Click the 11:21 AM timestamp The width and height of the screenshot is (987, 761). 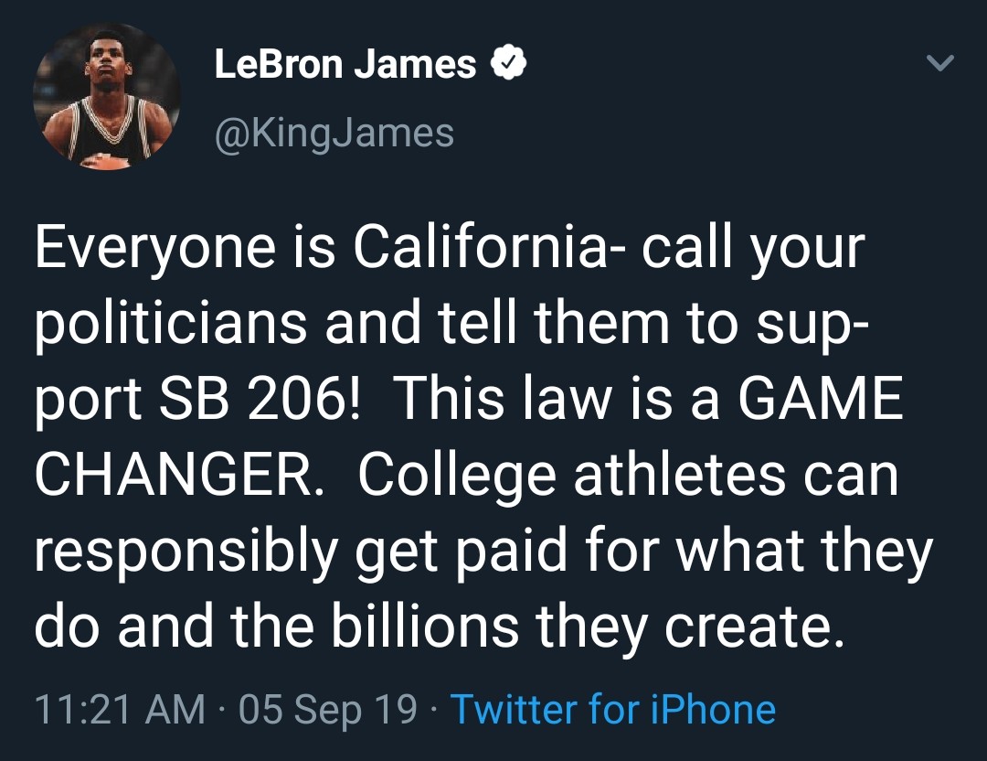click(x=119, y=710)
